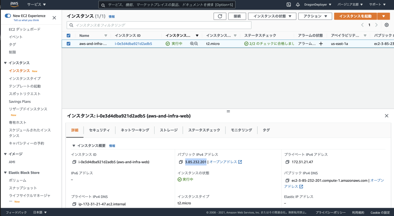Screen dimensions: 394x216
Task: Open the バージニア北部 region selector
Action: point(350,5)
